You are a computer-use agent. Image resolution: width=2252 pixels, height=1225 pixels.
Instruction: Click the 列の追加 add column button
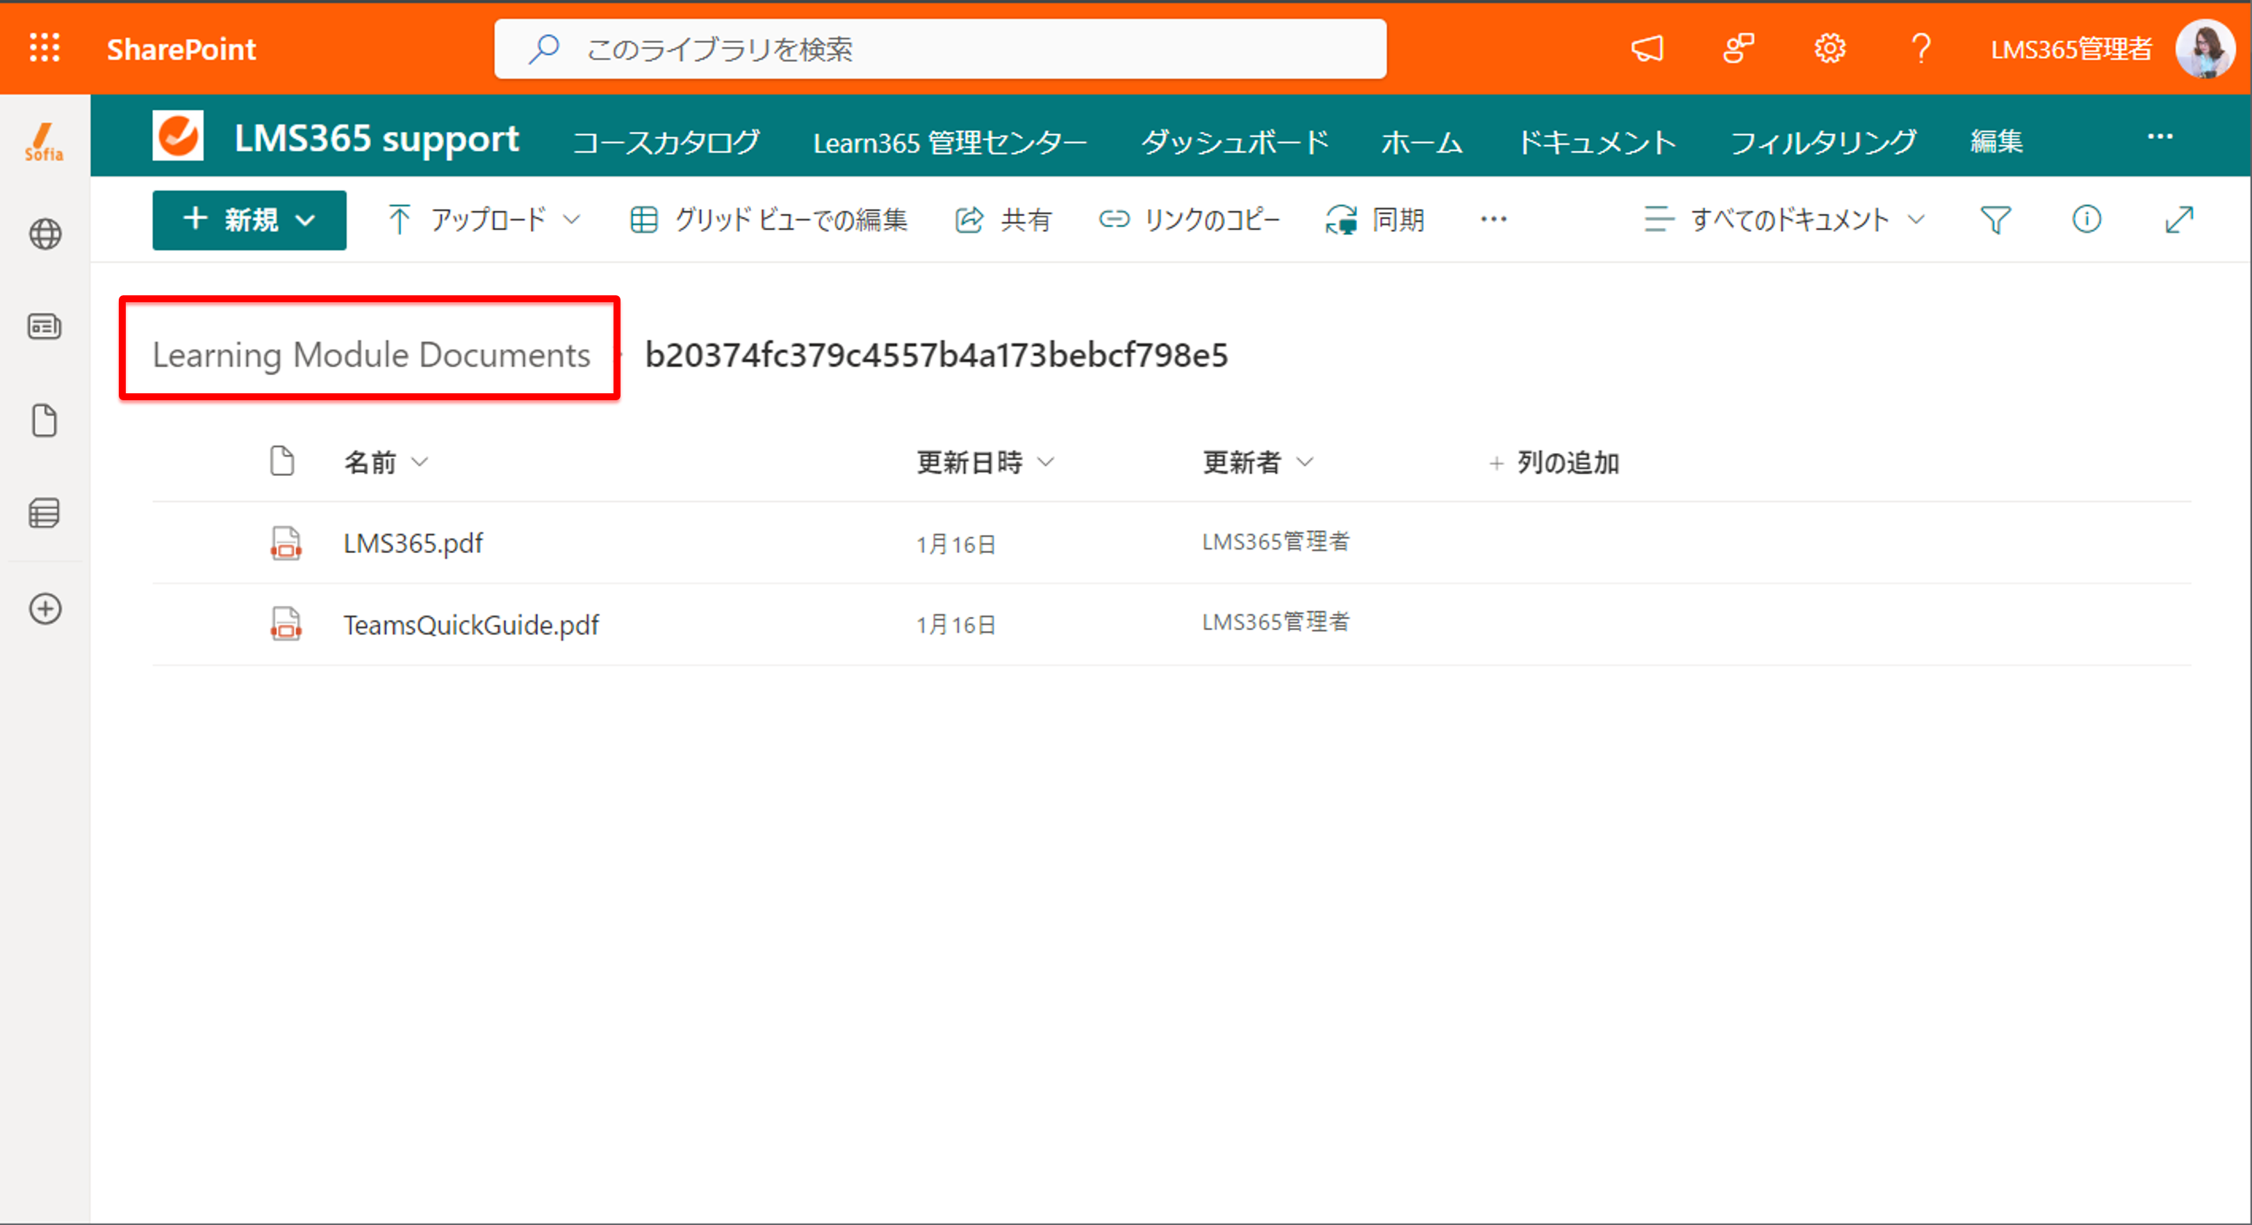pos(1554,463)
